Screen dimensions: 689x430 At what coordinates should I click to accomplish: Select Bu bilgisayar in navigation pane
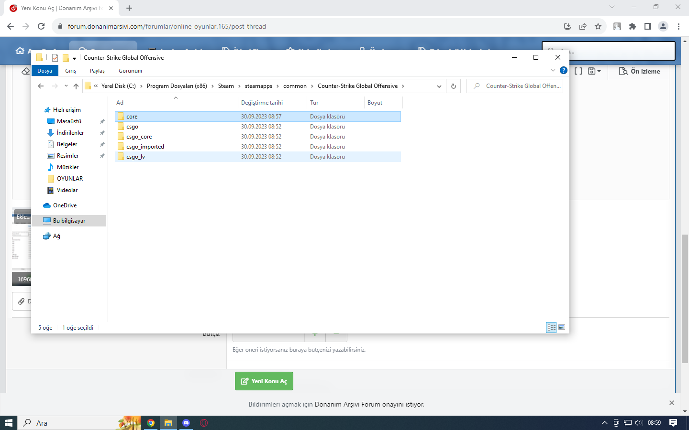point(69,221)
